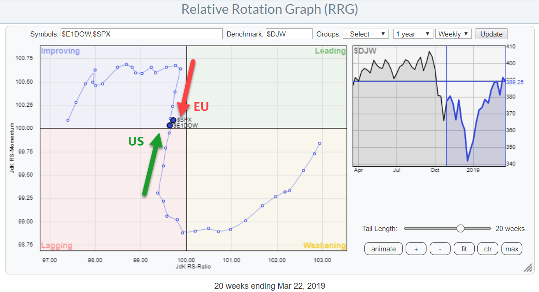Viewport: 539px width, 292px height.
Task: Click the minus zoom-out button
Action: click(440, 249)
